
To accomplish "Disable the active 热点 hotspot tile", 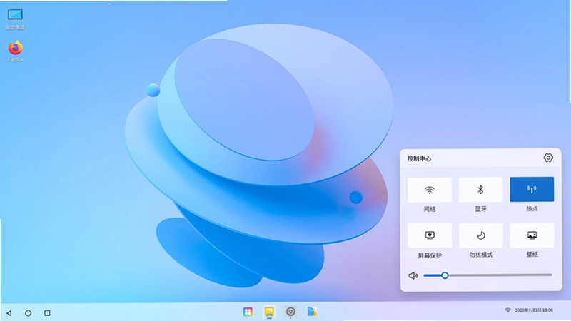I will pos(532,189).
